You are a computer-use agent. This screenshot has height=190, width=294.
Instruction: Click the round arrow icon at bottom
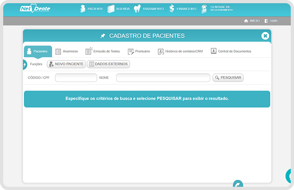(238, 184)
